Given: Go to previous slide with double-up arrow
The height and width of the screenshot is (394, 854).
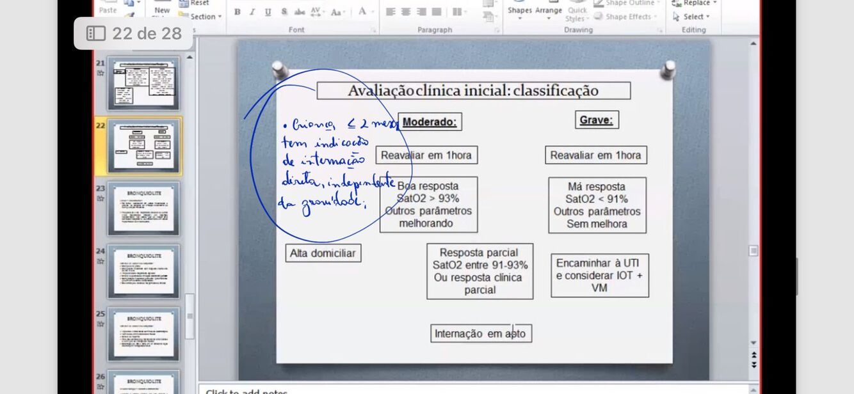Looking at the screenshot, I should tap(753, 354).
